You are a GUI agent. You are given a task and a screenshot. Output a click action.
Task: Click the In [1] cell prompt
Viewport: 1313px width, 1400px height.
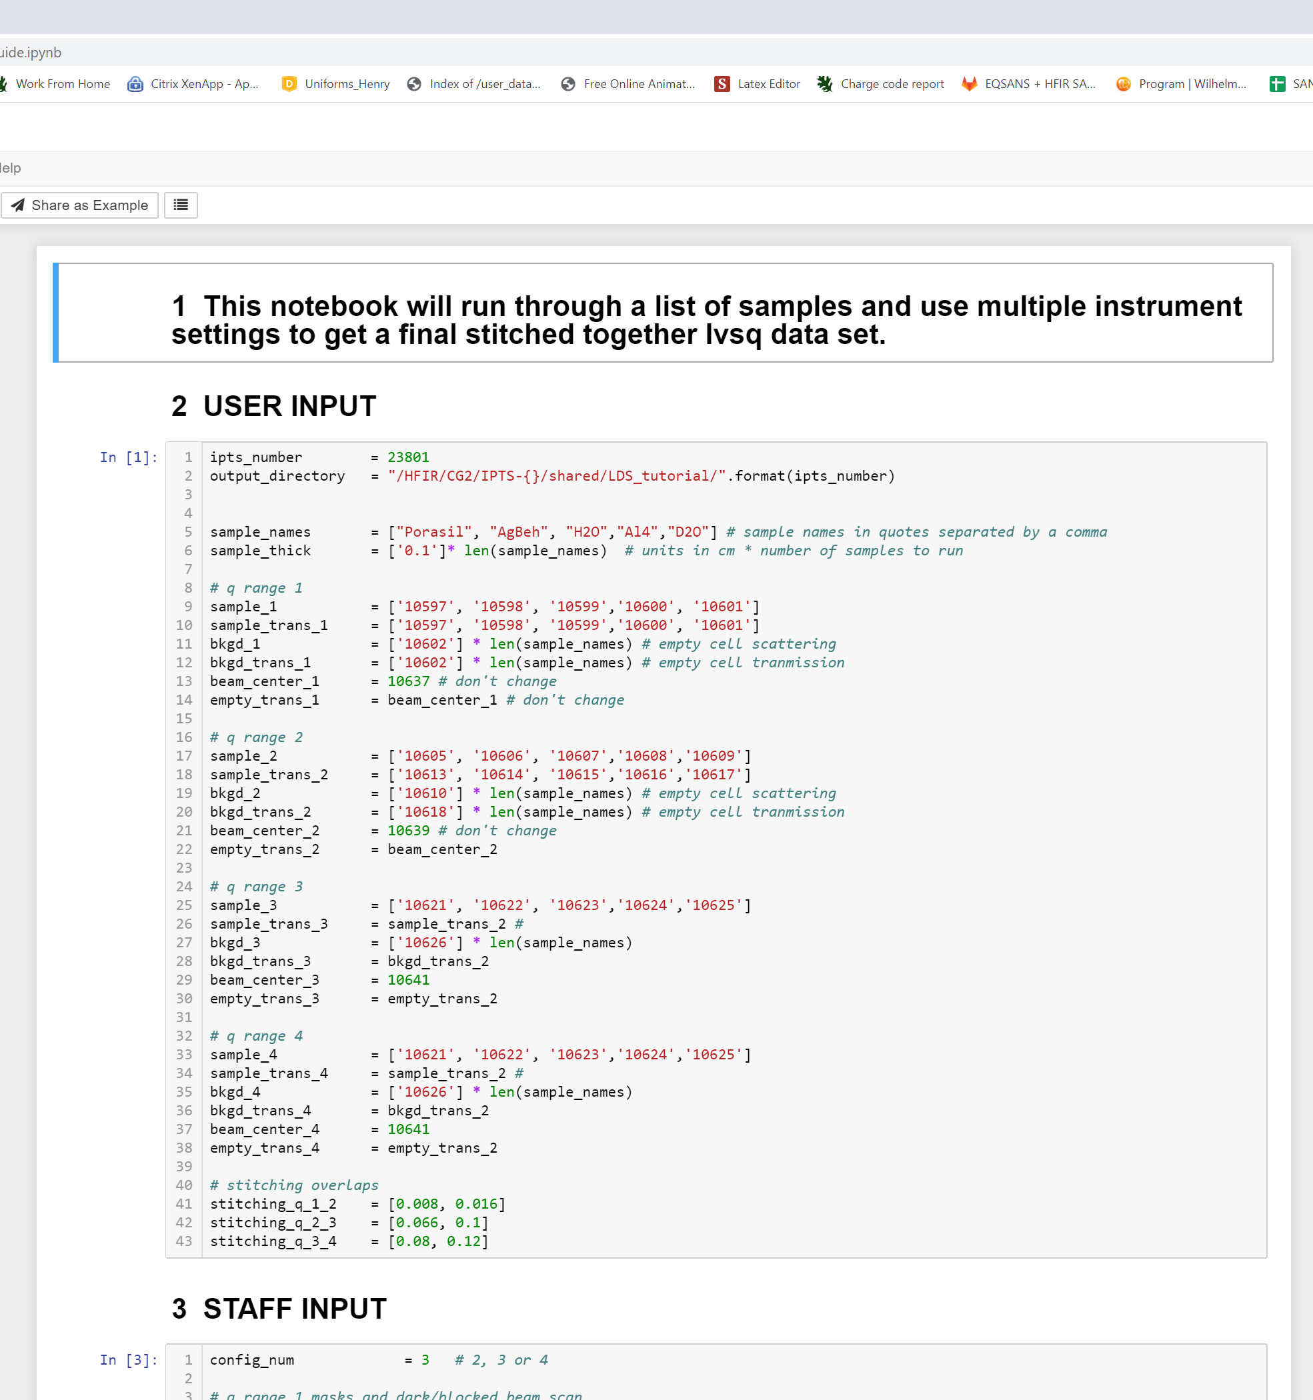pos(128,457)
